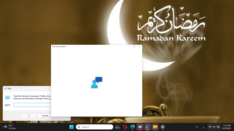Open the Opera browser from taskbar

125,127
